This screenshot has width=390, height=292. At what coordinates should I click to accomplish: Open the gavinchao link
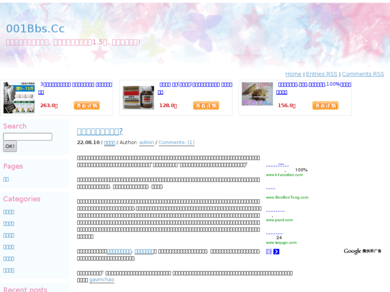tap(102, 280)
